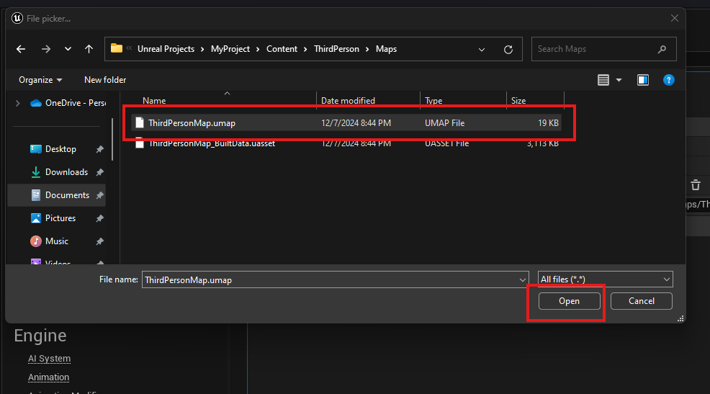Change view layout icon
710x394 pixels.
click(603, 80)
